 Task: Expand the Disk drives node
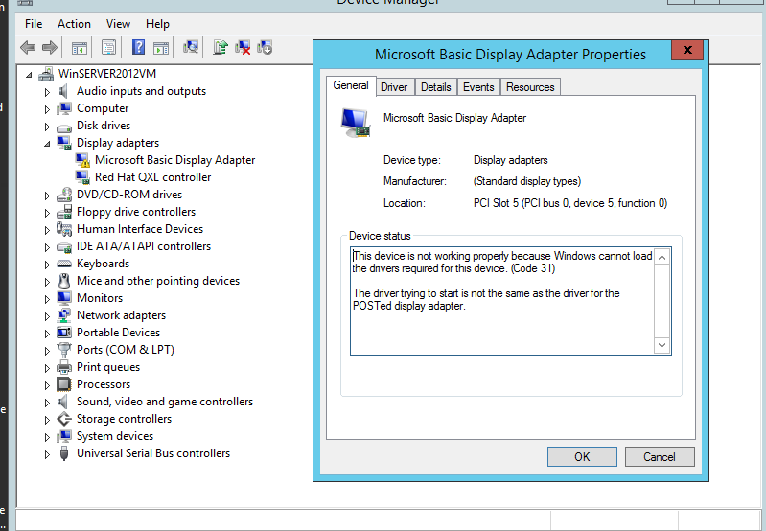click(x=47, y=127)
